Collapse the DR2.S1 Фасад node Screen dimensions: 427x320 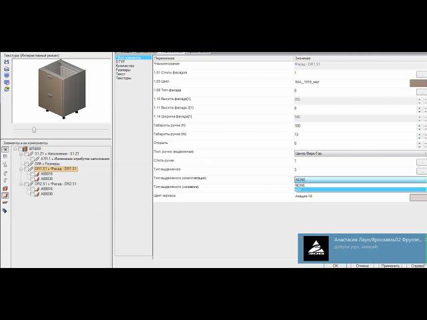pos(21,184)
